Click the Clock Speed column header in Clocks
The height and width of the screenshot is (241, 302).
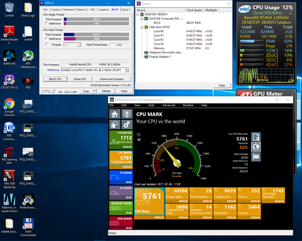click(194, 10)
